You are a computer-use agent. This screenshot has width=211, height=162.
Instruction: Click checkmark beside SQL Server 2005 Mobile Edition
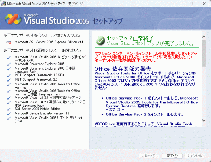click(9, 109)
